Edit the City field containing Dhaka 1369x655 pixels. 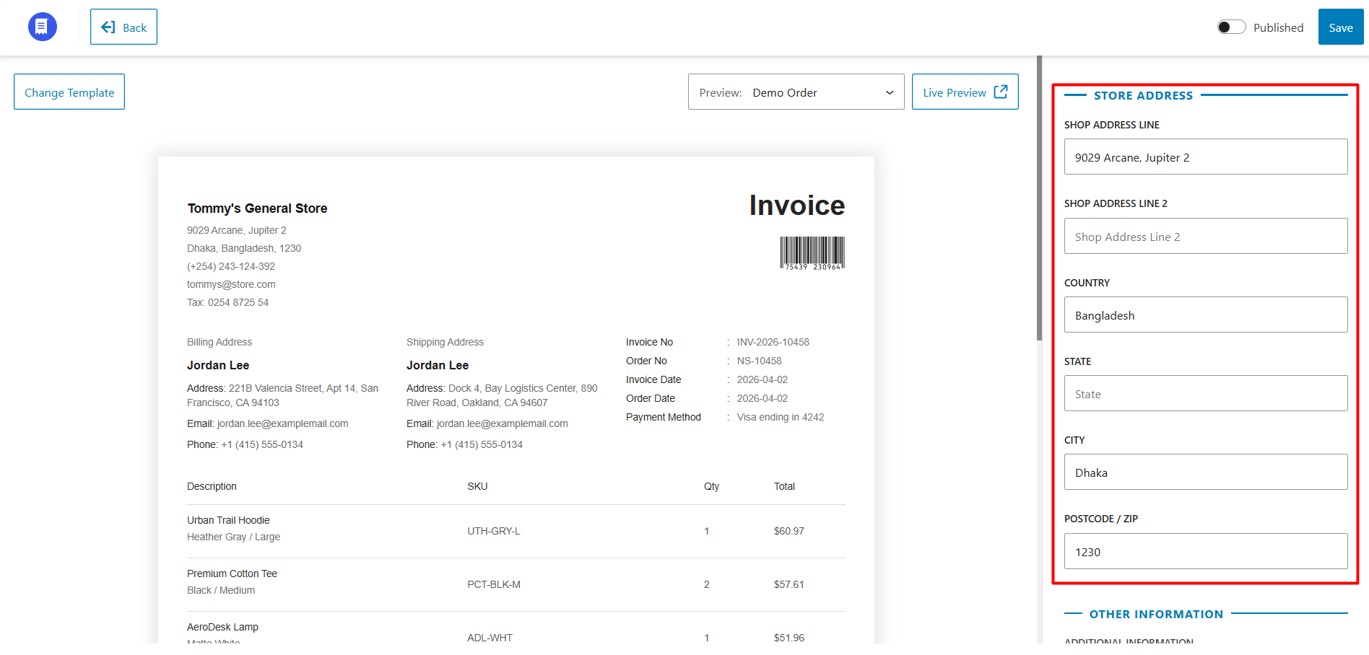click(1205, 472)
